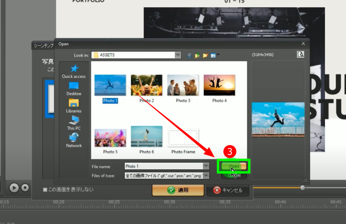
Task: Navigate to This PC
Action: coord(74,123)
